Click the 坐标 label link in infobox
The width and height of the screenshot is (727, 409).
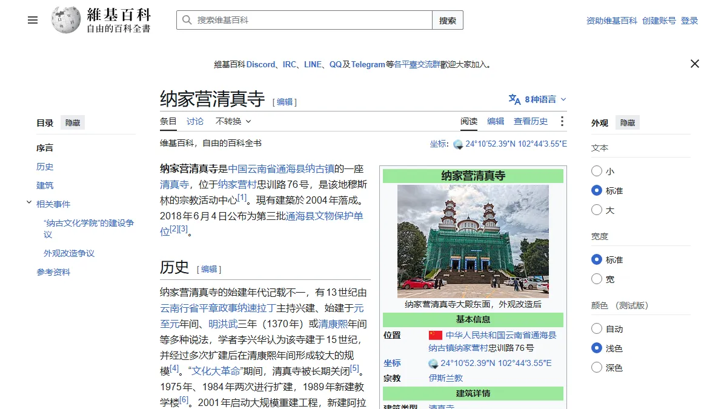point(392,363)
